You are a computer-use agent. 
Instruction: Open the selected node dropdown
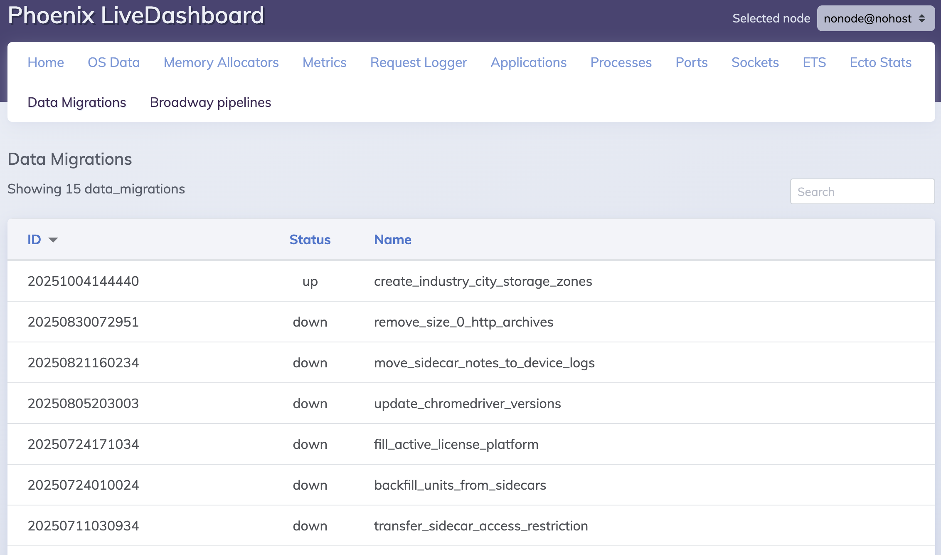[x=875, y=18]
